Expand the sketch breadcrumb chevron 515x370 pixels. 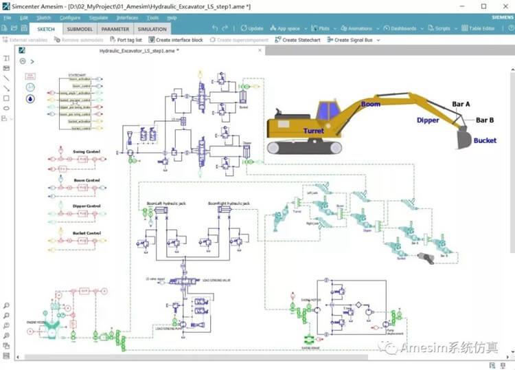pyautogui.click(x=32, y=61)
